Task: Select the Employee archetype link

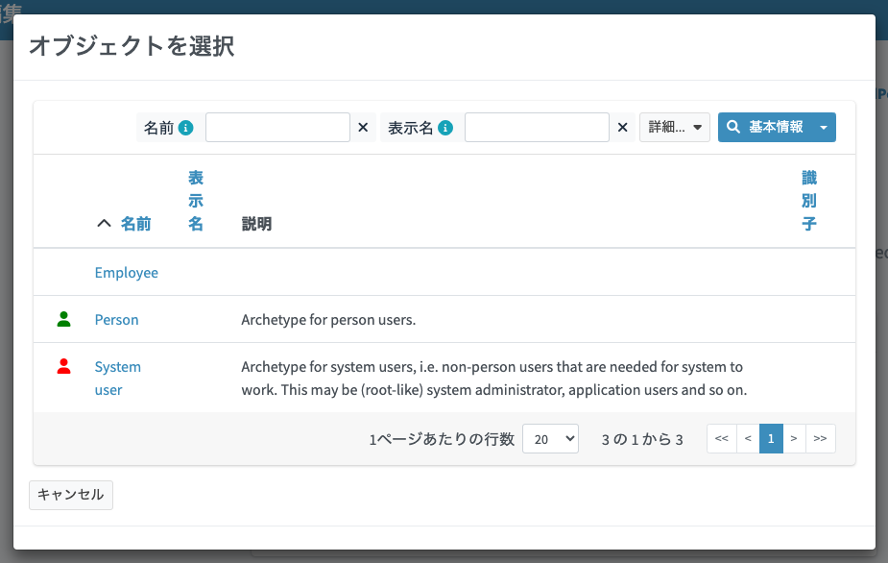Action: coord(127,273)
